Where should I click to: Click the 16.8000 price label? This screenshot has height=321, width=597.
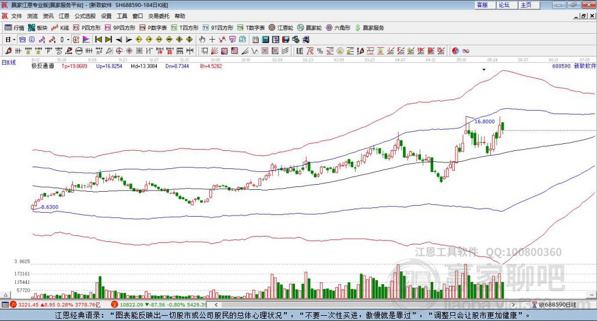[x=484, y=121]
